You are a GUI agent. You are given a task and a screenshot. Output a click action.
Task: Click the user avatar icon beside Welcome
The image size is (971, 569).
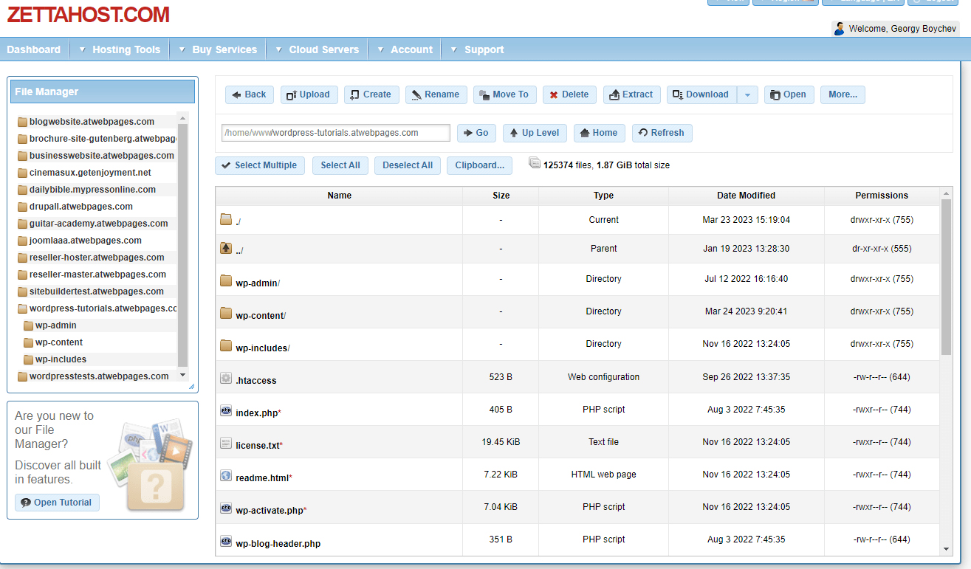[840, 29]
